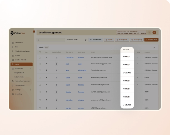Open the Activity Log
170x135 pixels.
pyautogui.click(x=137, y=40)
